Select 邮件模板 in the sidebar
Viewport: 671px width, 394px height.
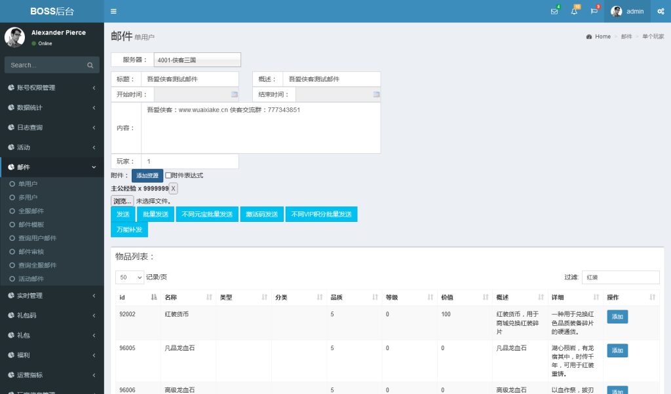click(31, 224)
